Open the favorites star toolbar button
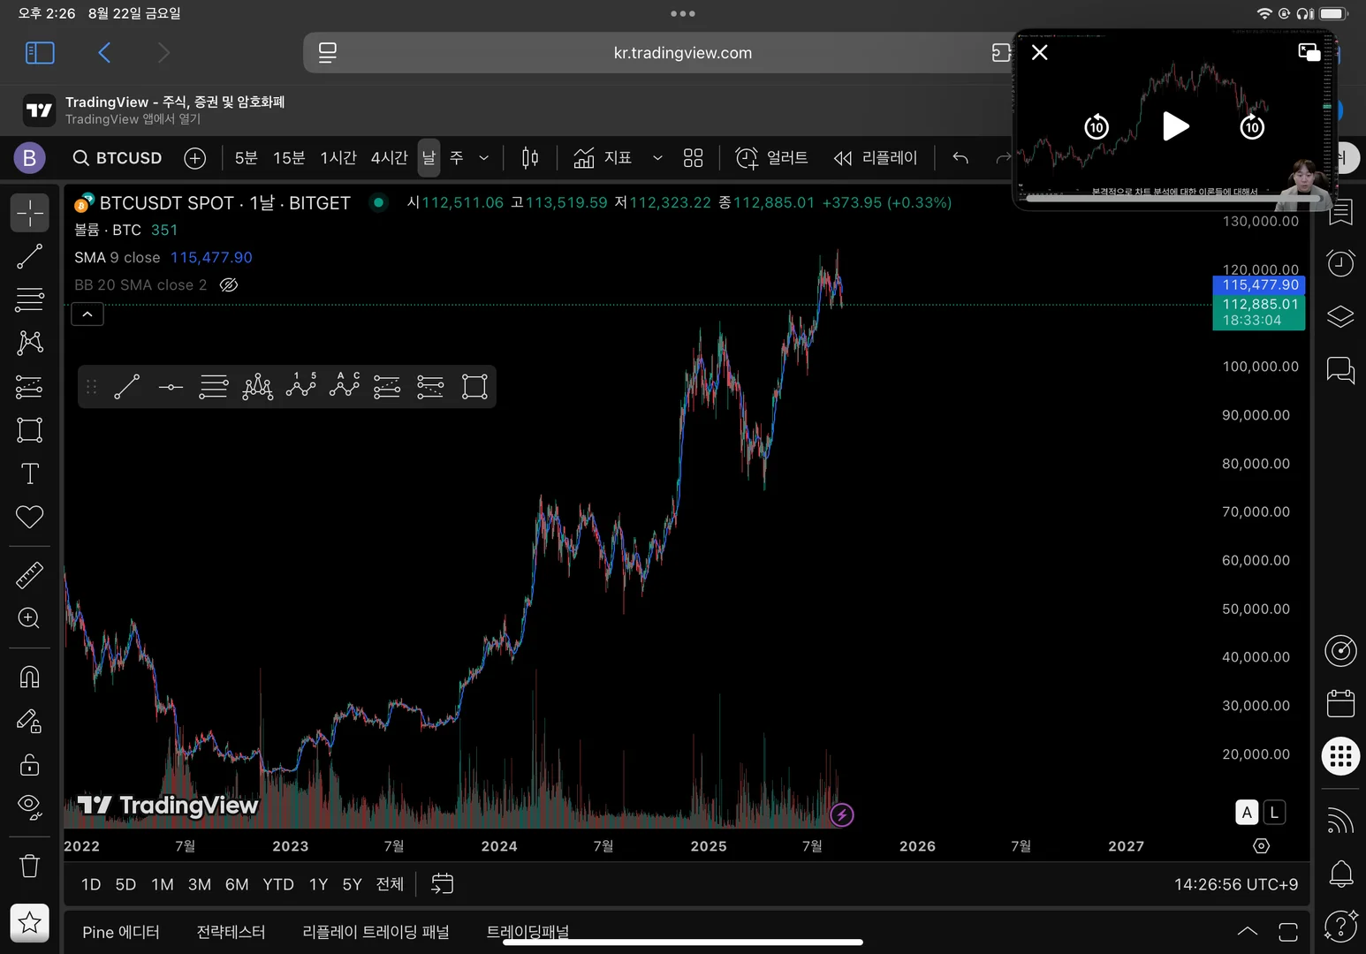 pyautogui.click(x=30, y=923)
